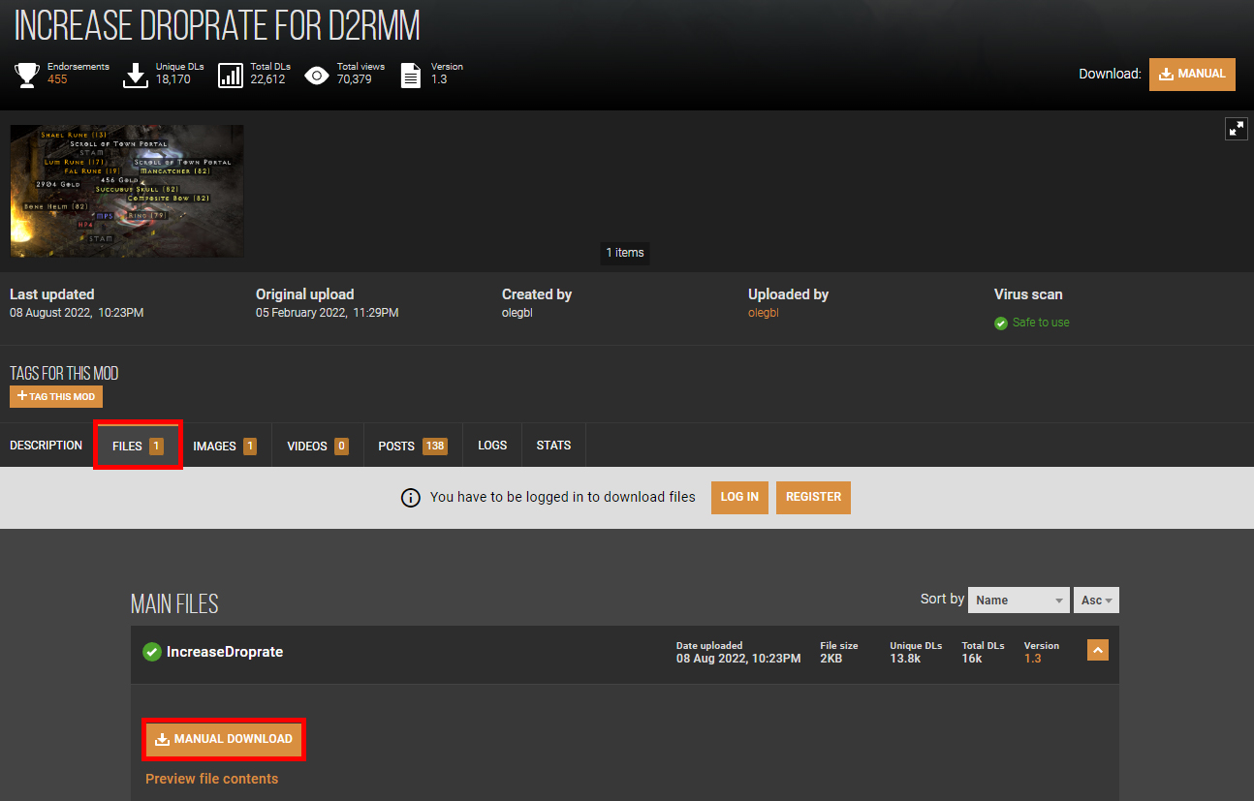
Task: Click the Original upload date 05 February 2022
Action: [327, 313]
